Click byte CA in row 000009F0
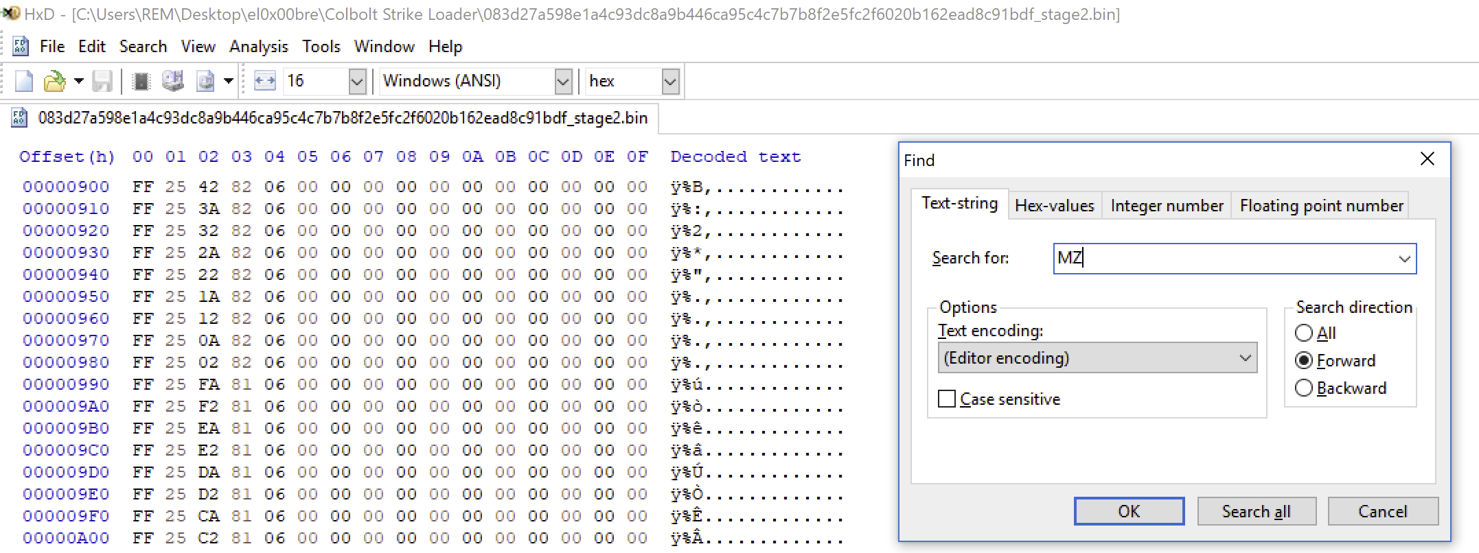This screenshot has width=1479, height=553. [208, 516]
